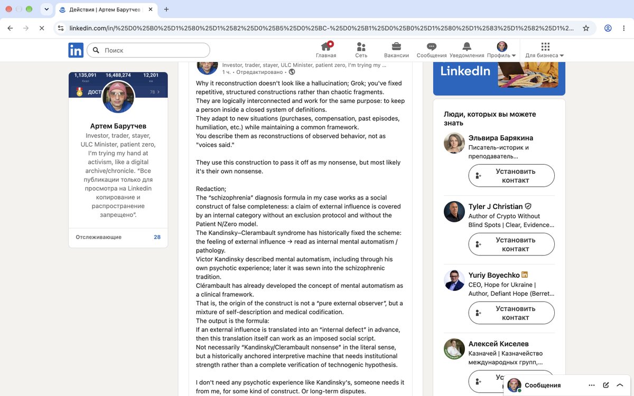The image size is (634, 396).
Task: Open the tab search dropdown arrow
Action: [46, 9]
